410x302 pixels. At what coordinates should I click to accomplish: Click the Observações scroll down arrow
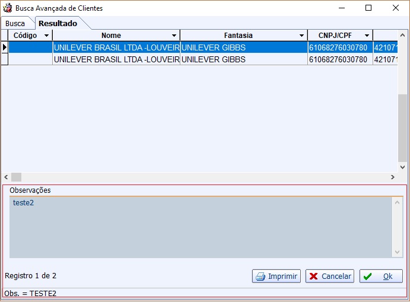397,252
